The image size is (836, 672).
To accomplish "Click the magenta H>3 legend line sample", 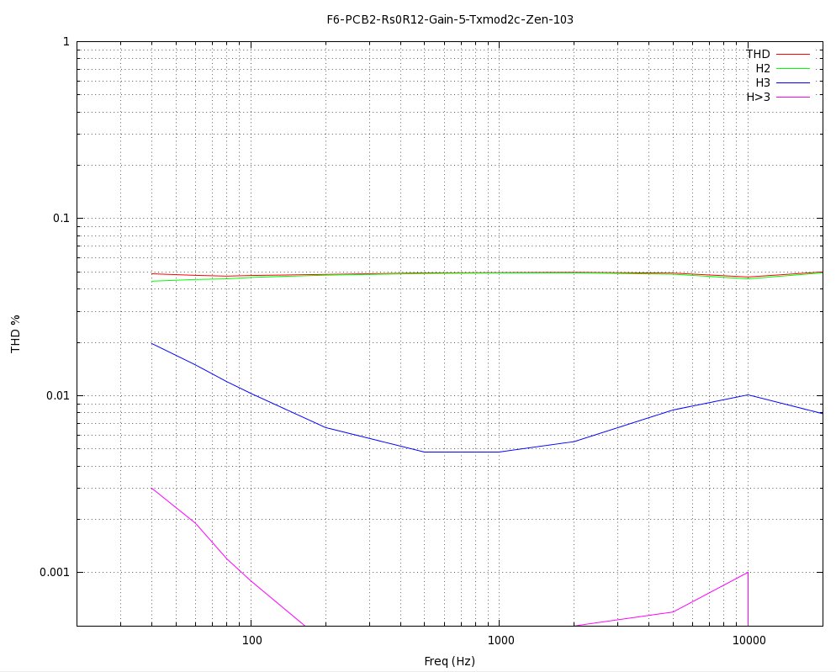I will (793, 97).
